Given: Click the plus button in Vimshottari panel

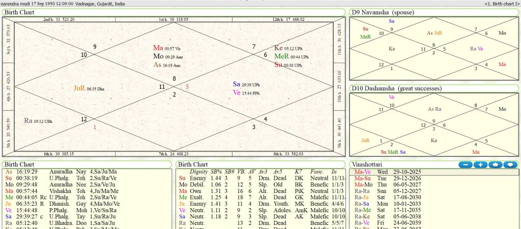Looking at the screenshot, I should point(481,165).
